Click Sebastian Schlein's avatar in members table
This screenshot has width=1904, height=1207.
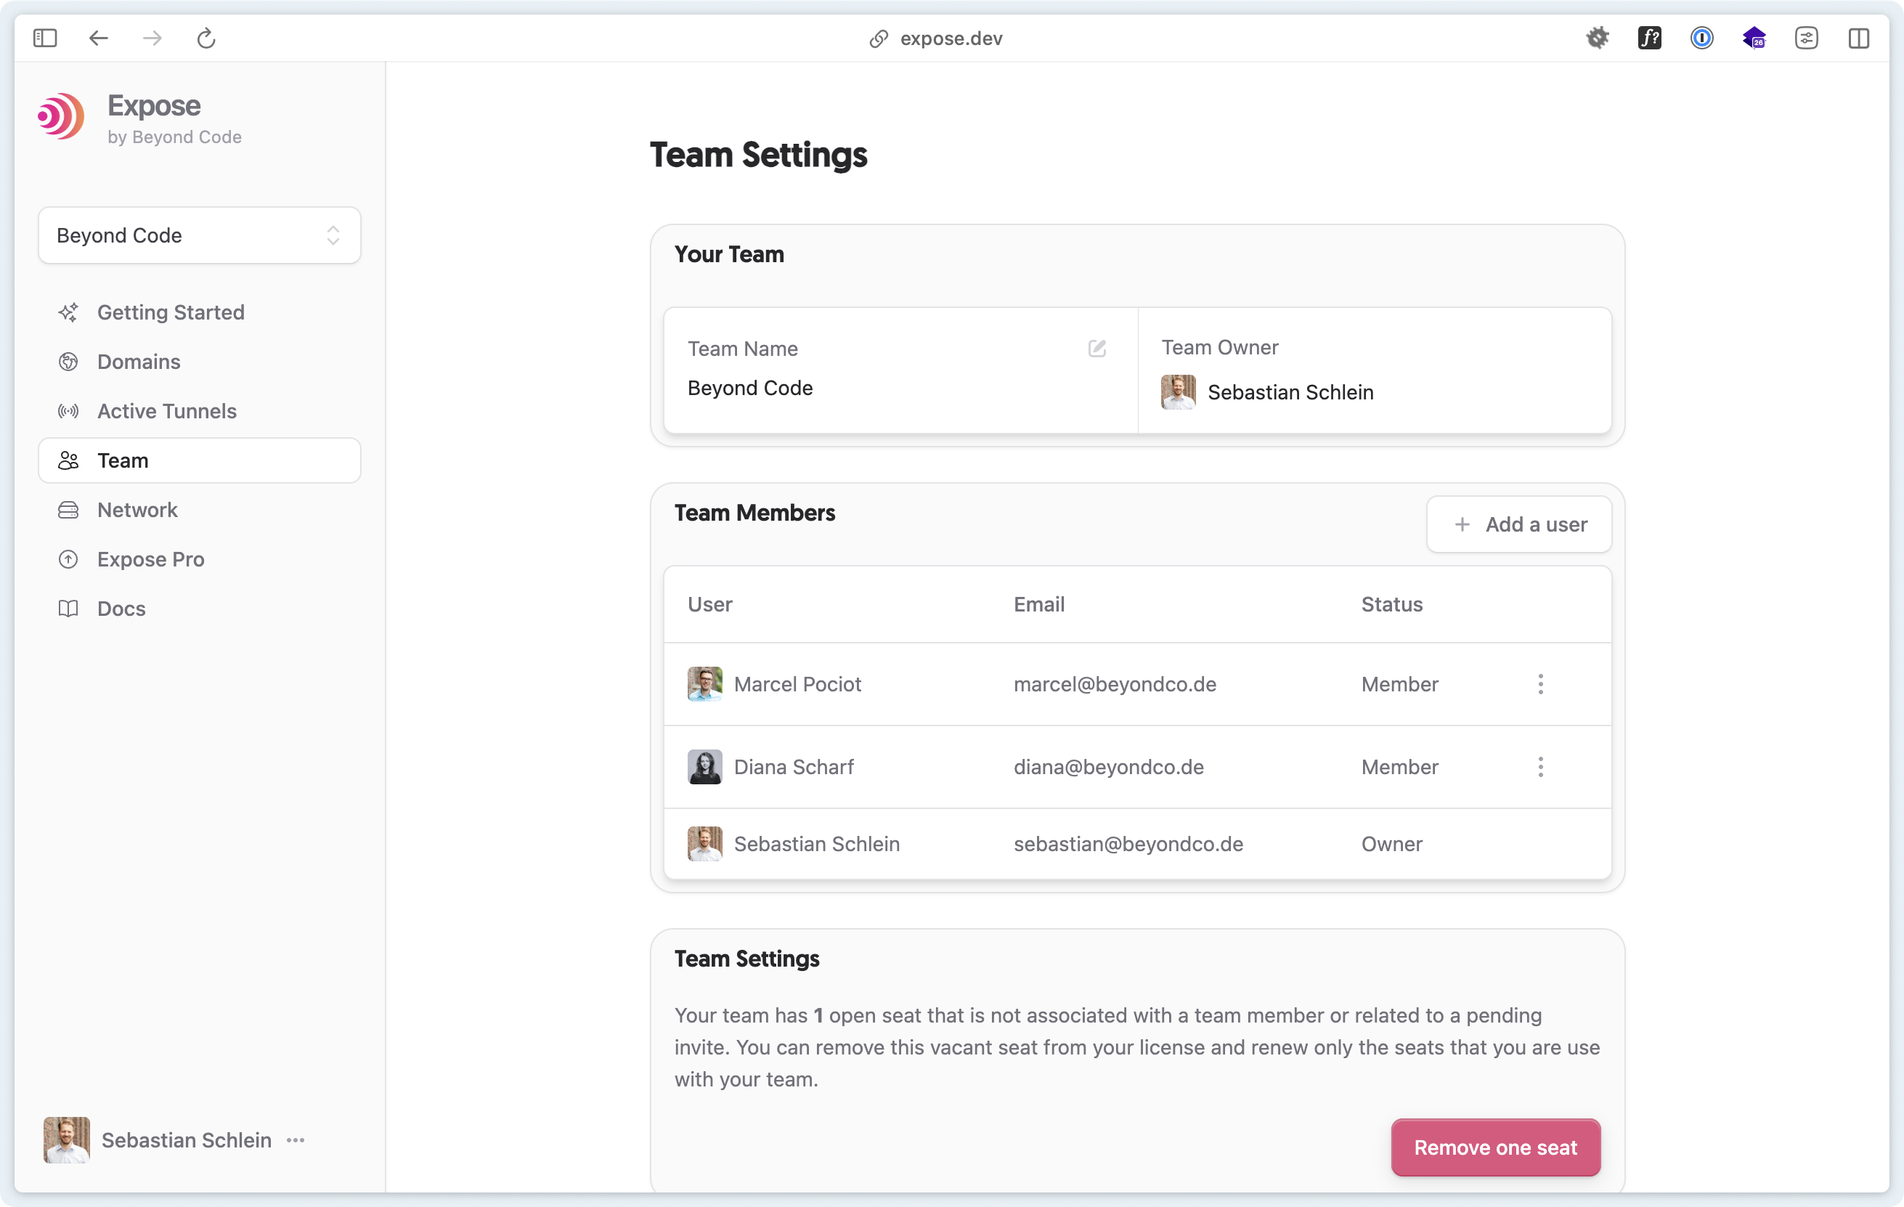point(704,844)
